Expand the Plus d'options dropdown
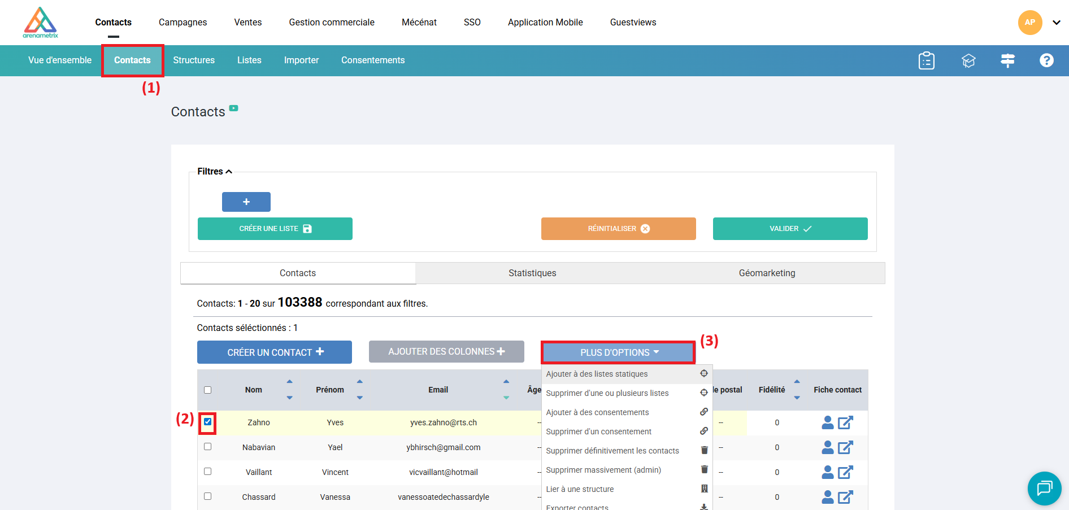 pos(618,352)
